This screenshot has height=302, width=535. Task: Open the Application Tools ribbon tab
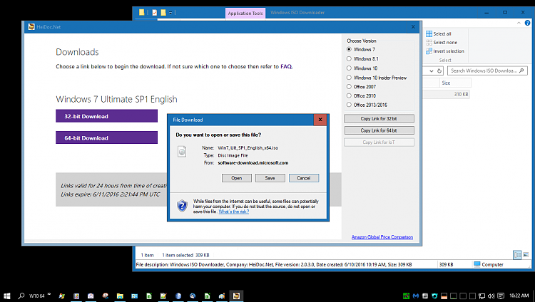tap(245, 14)
